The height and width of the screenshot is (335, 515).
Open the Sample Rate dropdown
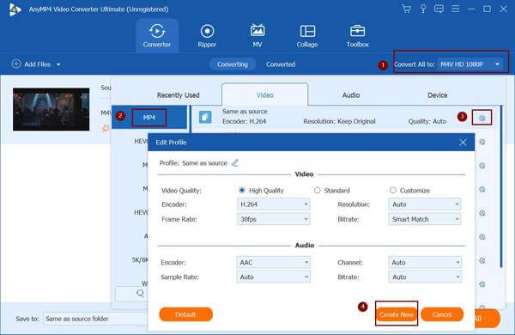[273, 277]
